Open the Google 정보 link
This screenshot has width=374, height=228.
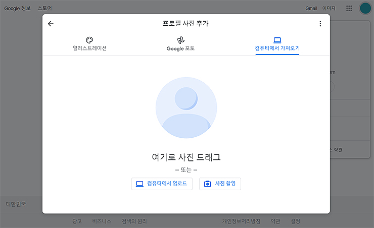[17, 9]
